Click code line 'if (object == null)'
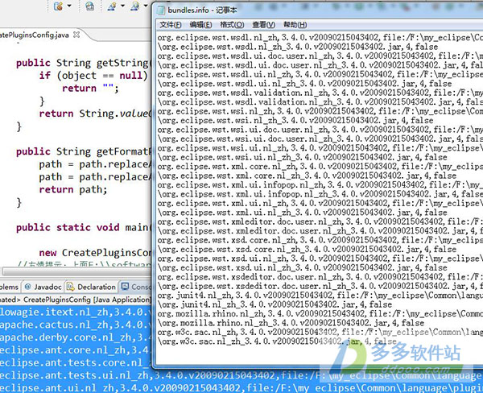This screenshot has height=393, width=483. tap(93, 76)
